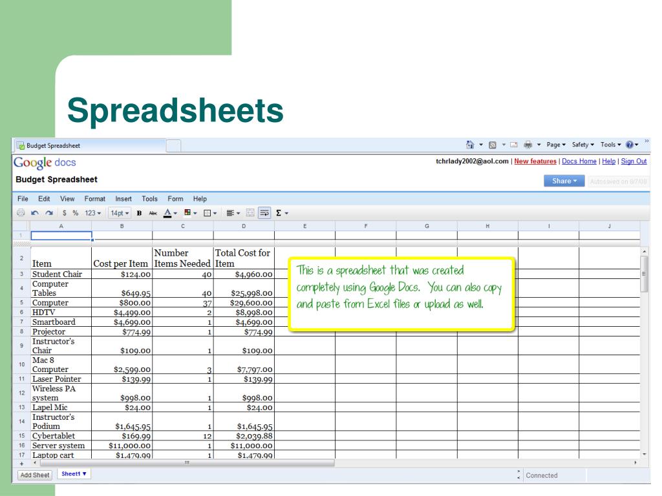The image size is (662, 496).
Task: Open the cell background color picker
Action: (191, 213)
